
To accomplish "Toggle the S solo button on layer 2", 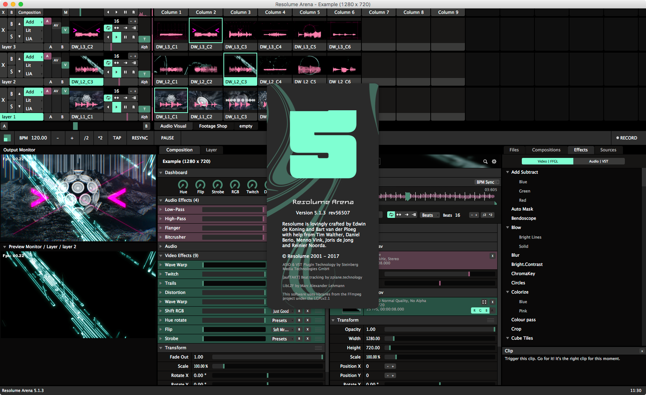I will pos(12,72).
